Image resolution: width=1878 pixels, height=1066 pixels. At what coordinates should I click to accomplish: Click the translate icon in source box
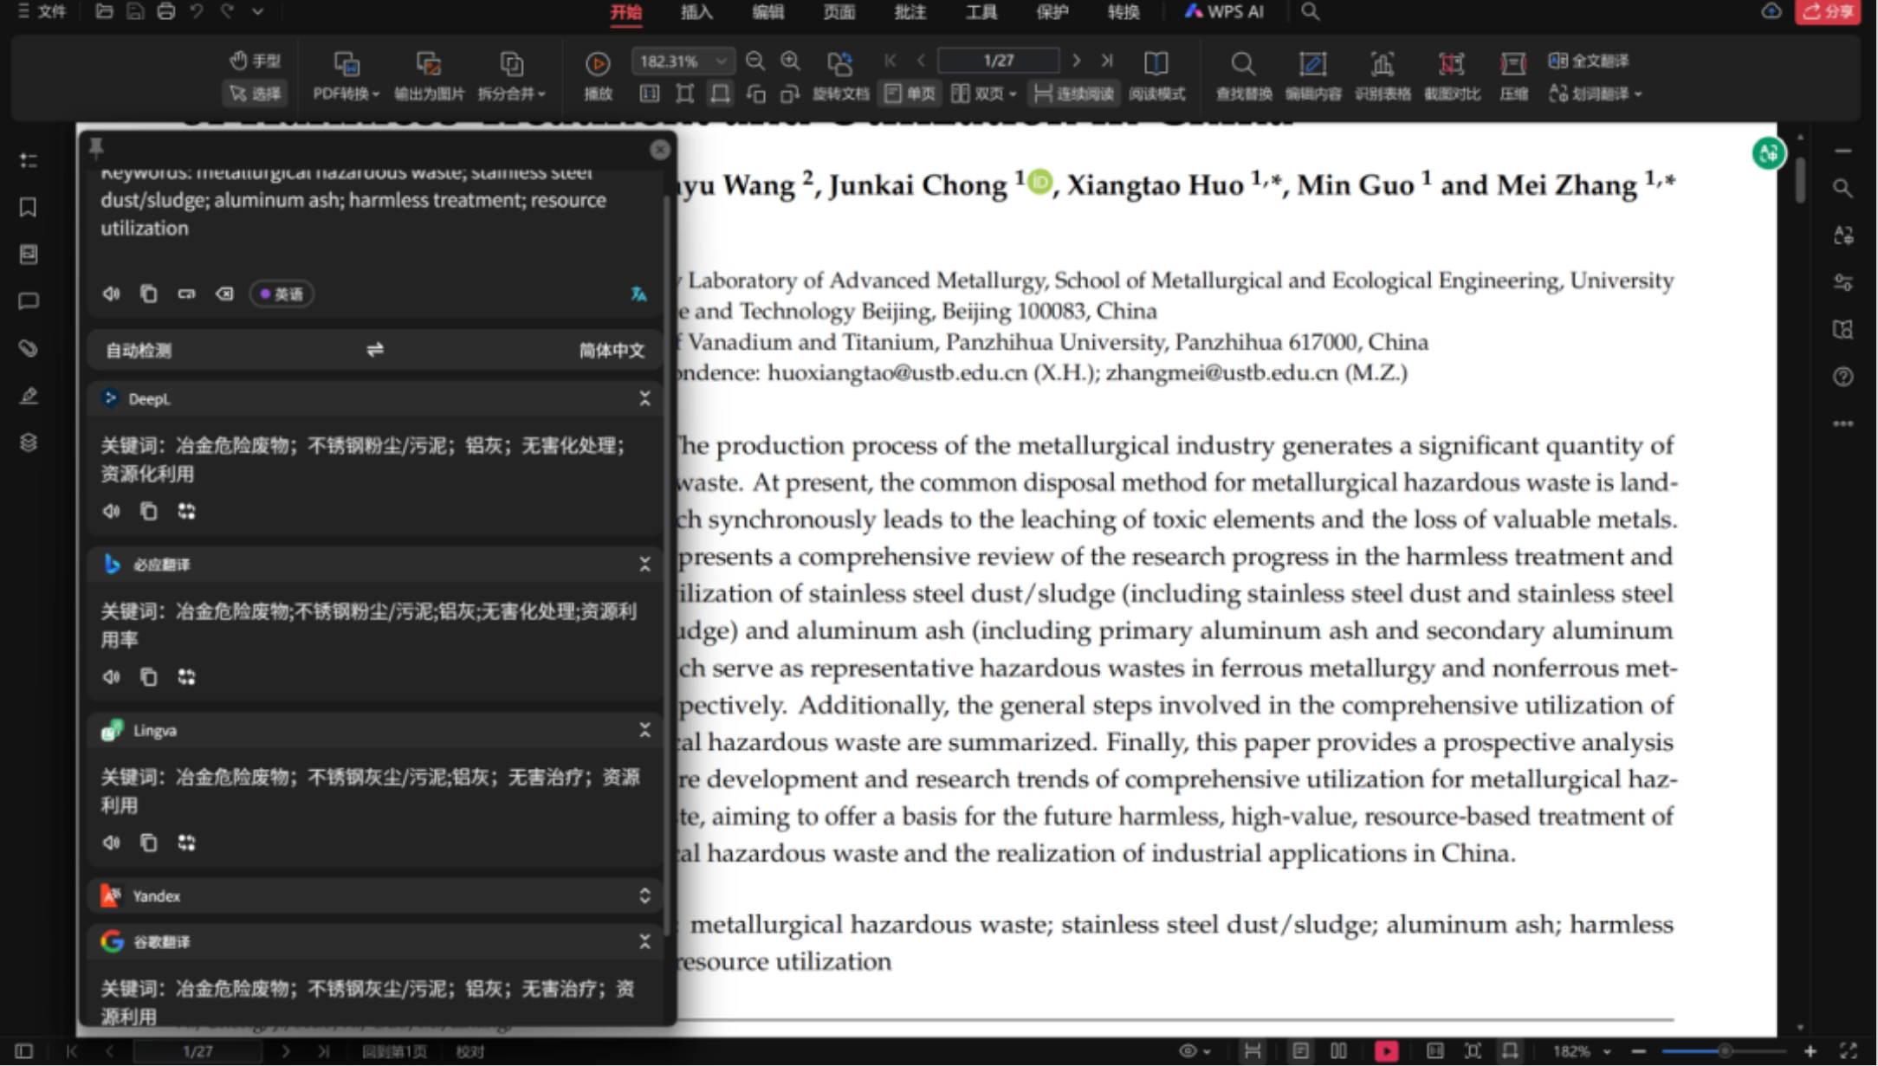tap(638, 294)
